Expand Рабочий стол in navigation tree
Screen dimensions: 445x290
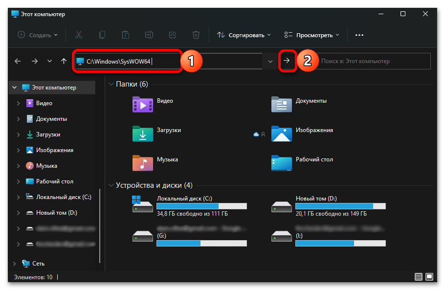tap(19, 181)
